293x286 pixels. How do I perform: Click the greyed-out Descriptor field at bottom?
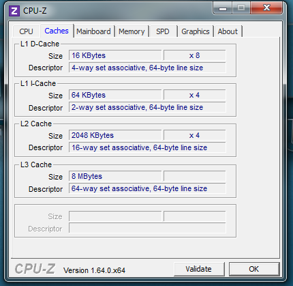147,228
